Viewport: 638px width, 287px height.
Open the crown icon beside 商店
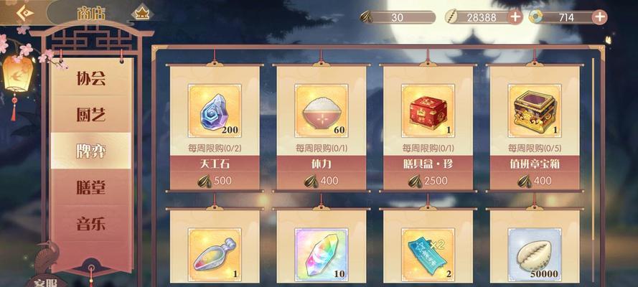142,14
